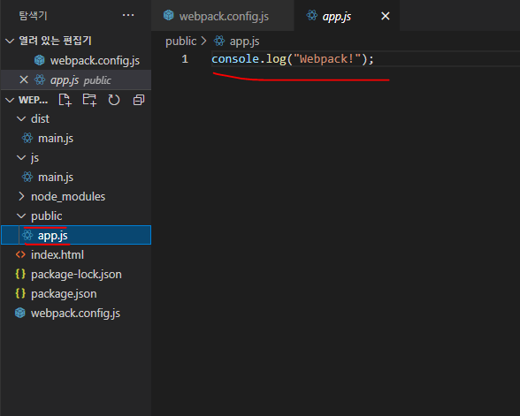
Task: Collapse the js folder
Action: click(21, 158)
